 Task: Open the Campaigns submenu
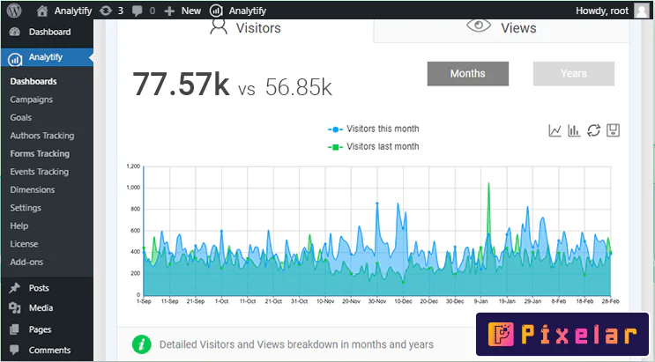pyautogui.click(x=32, y=100)
